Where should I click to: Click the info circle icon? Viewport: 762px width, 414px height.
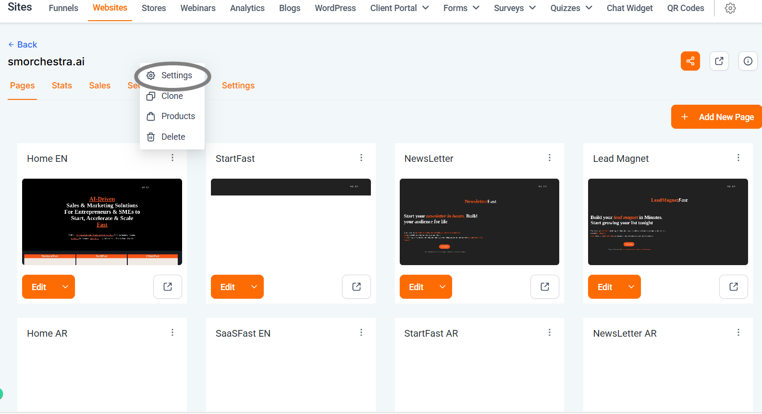(x=748, y=61)
